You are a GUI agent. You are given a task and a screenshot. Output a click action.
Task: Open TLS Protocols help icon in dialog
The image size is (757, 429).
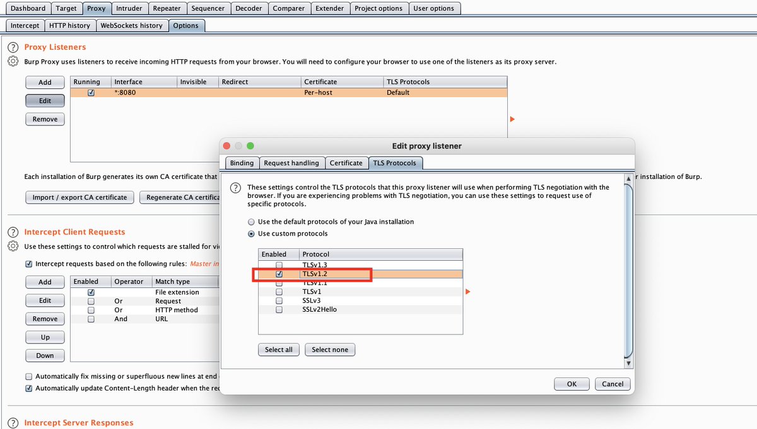click(235, 188)
